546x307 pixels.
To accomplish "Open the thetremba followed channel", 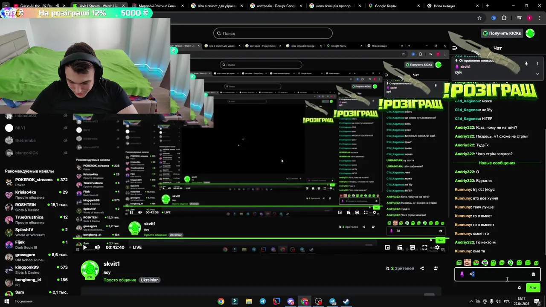I will [36, 140].
